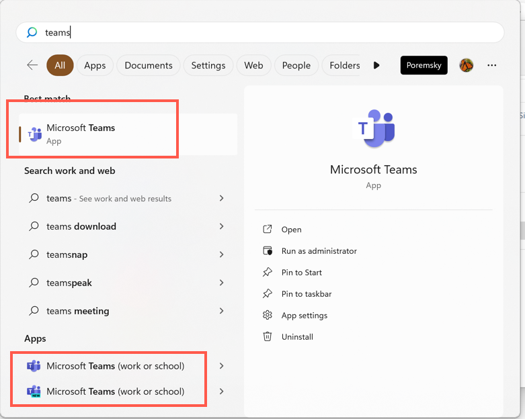This screenshot has width=525, height=419.
Task: Expand the teams download suggestion chevron
Action: [221, 226]
